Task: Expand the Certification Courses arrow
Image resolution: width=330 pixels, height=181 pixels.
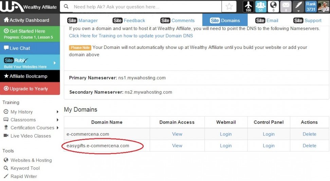Action: pyautogui.click(x=57, y=128)
